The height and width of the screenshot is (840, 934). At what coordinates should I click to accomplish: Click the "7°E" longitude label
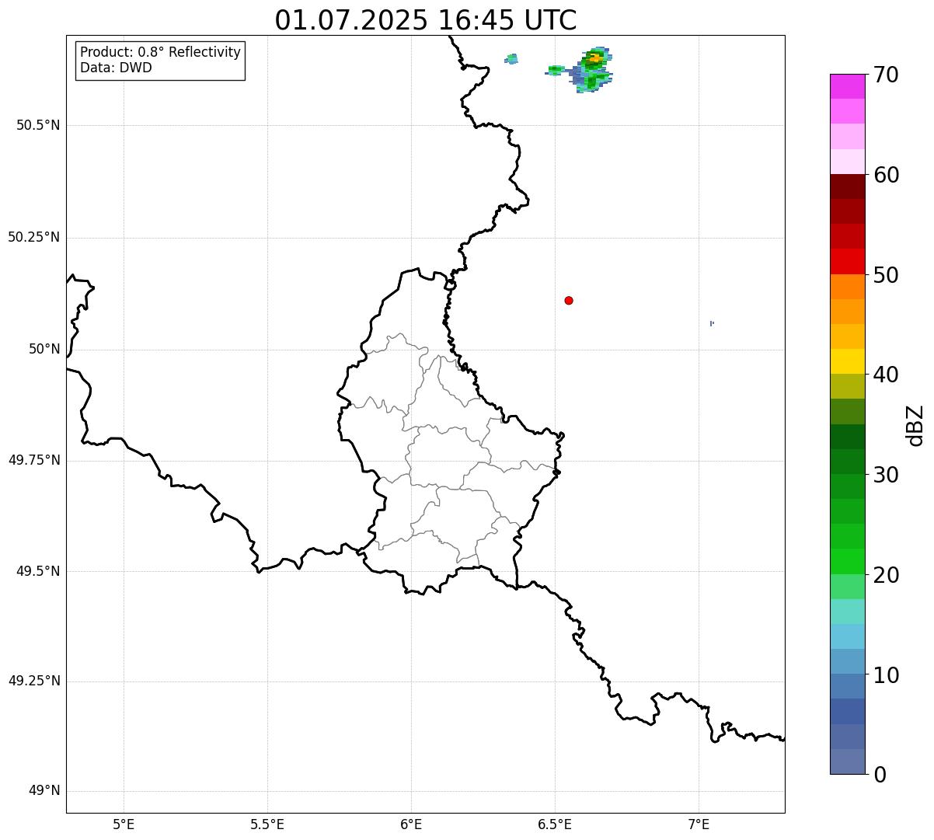pyautogui.click(x=699, y=824)
